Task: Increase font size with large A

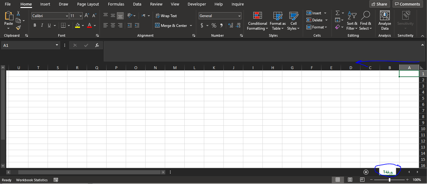Action: pyautogui.click(x=87, y=16)
